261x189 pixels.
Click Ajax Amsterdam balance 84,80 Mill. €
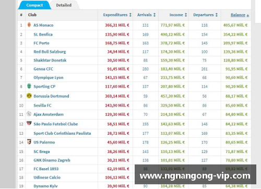236,114
